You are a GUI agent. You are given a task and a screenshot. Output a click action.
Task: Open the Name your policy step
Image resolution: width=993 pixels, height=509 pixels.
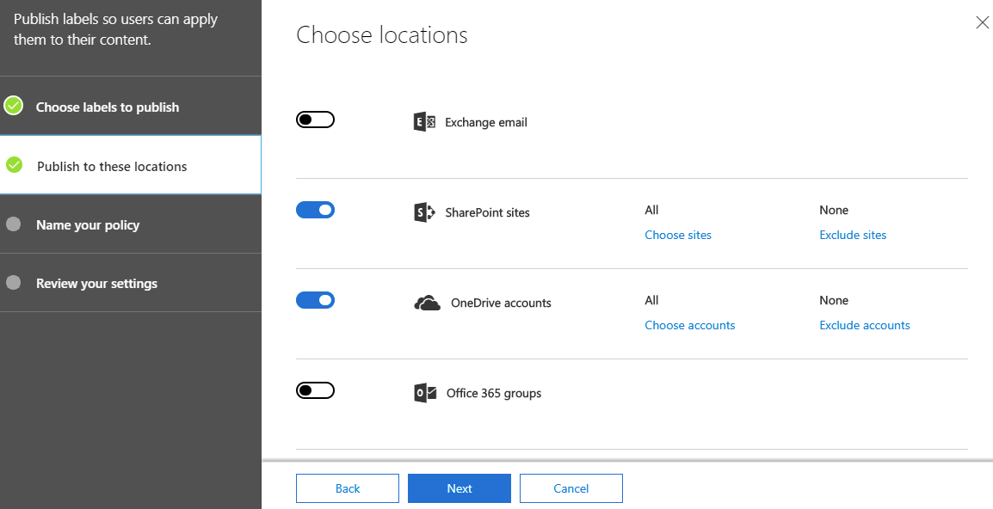(x=131, y=224)
